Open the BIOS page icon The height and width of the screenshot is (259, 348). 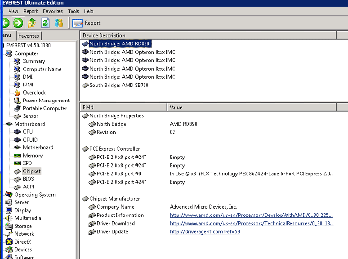[17, 179]
